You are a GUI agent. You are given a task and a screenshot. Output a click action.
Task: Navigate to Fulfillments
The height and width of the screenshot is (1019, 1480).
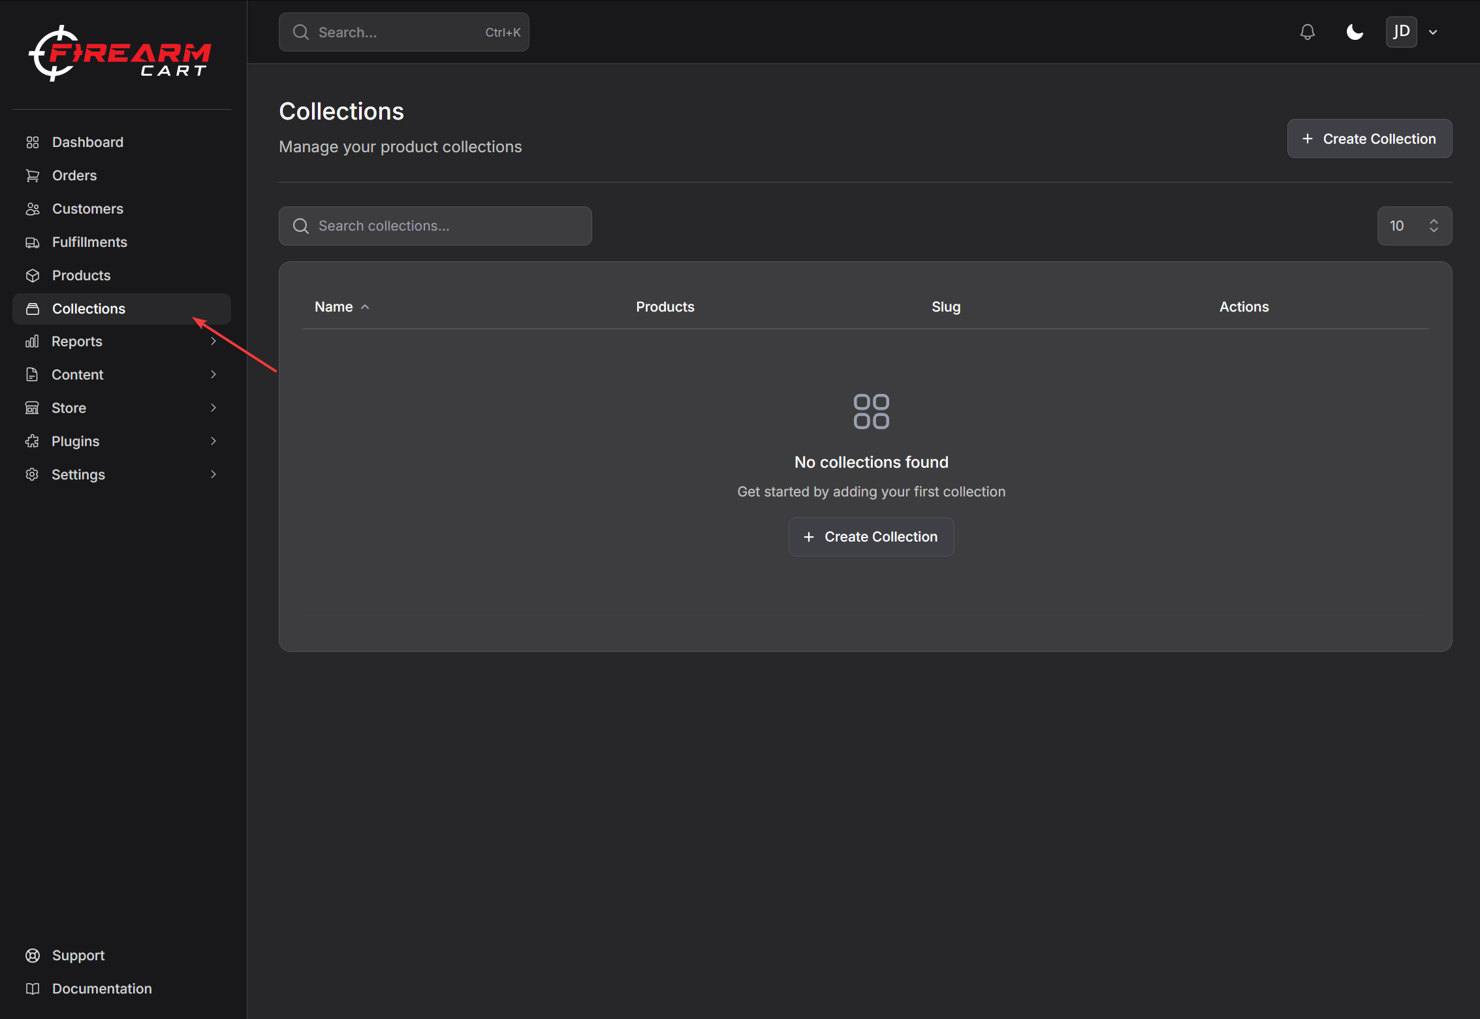tap(89, 242)
